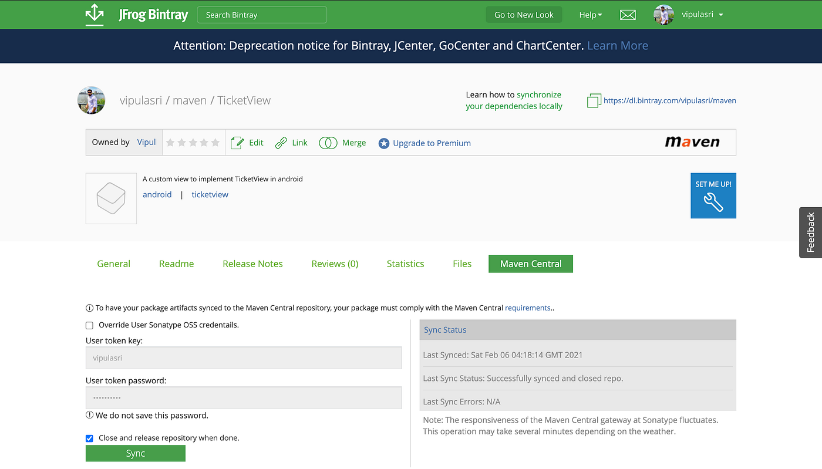Viewport: 822px width, 469px height.
Task: Click the android tag link
Action: [157, 194]
